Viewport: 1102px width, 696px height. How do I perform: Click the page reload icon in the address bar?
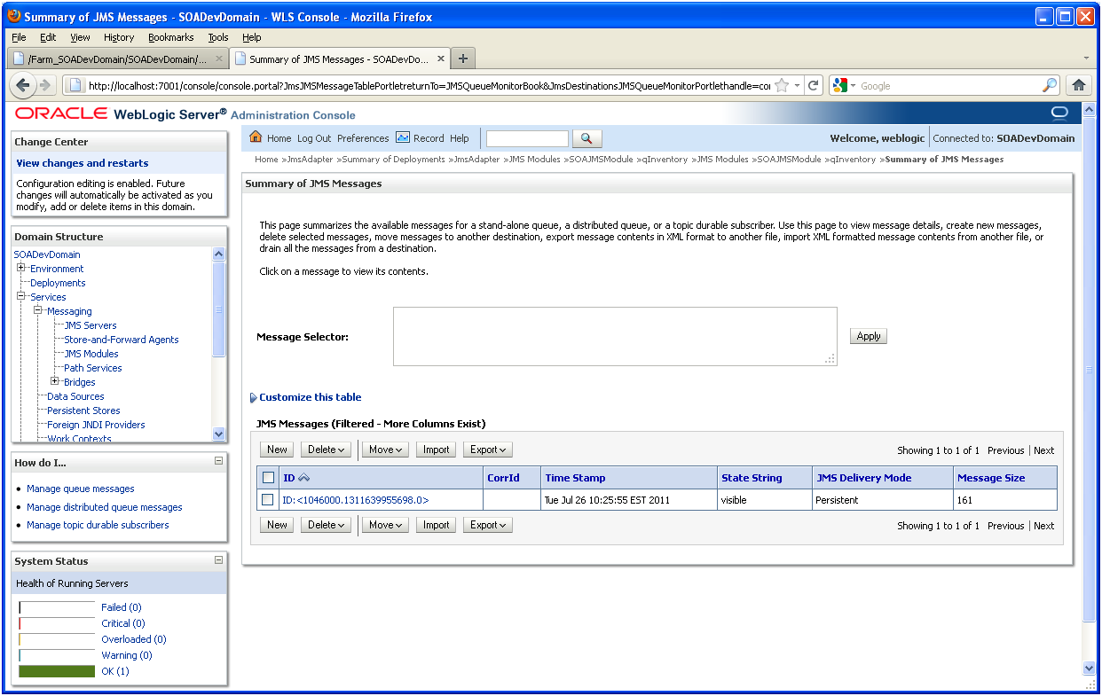pos(814,85)
